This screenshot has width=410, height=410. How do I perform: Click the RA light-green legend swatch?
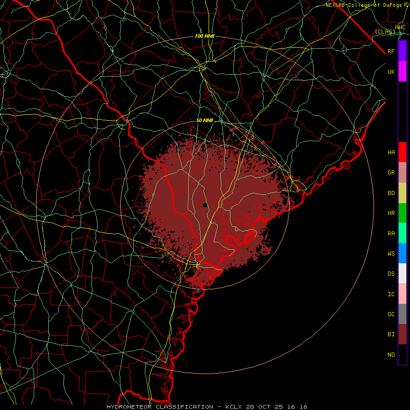tap(402, 233)
